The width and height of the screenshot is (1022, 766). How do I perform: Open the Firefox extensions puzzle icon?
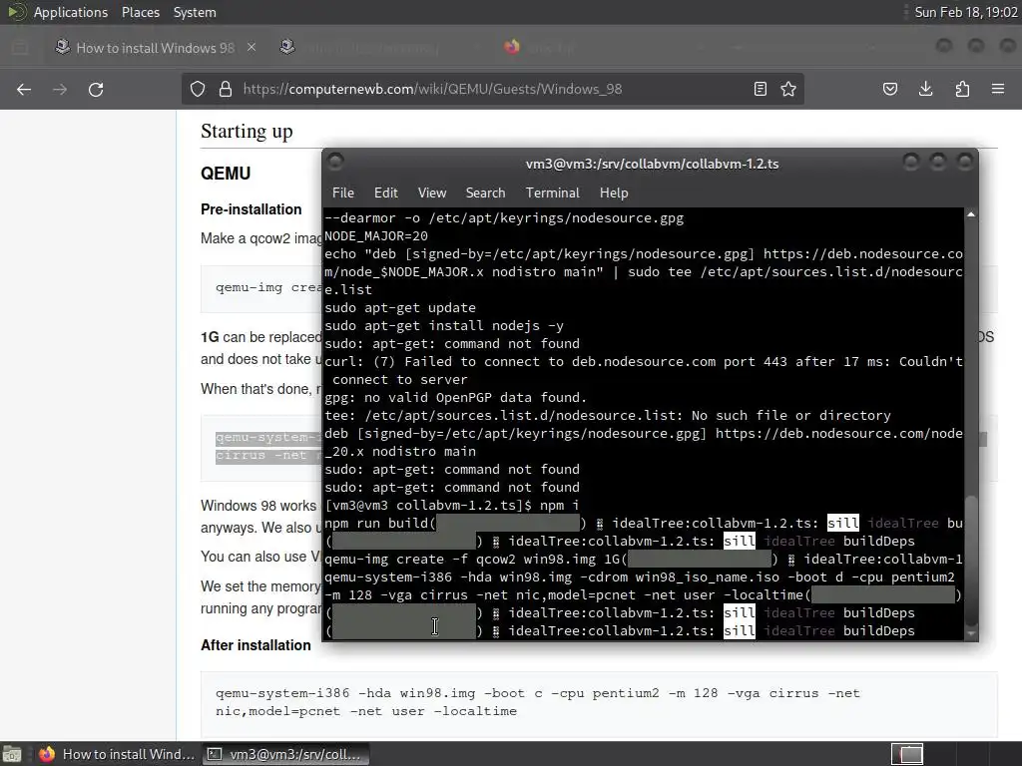point(962,89)
